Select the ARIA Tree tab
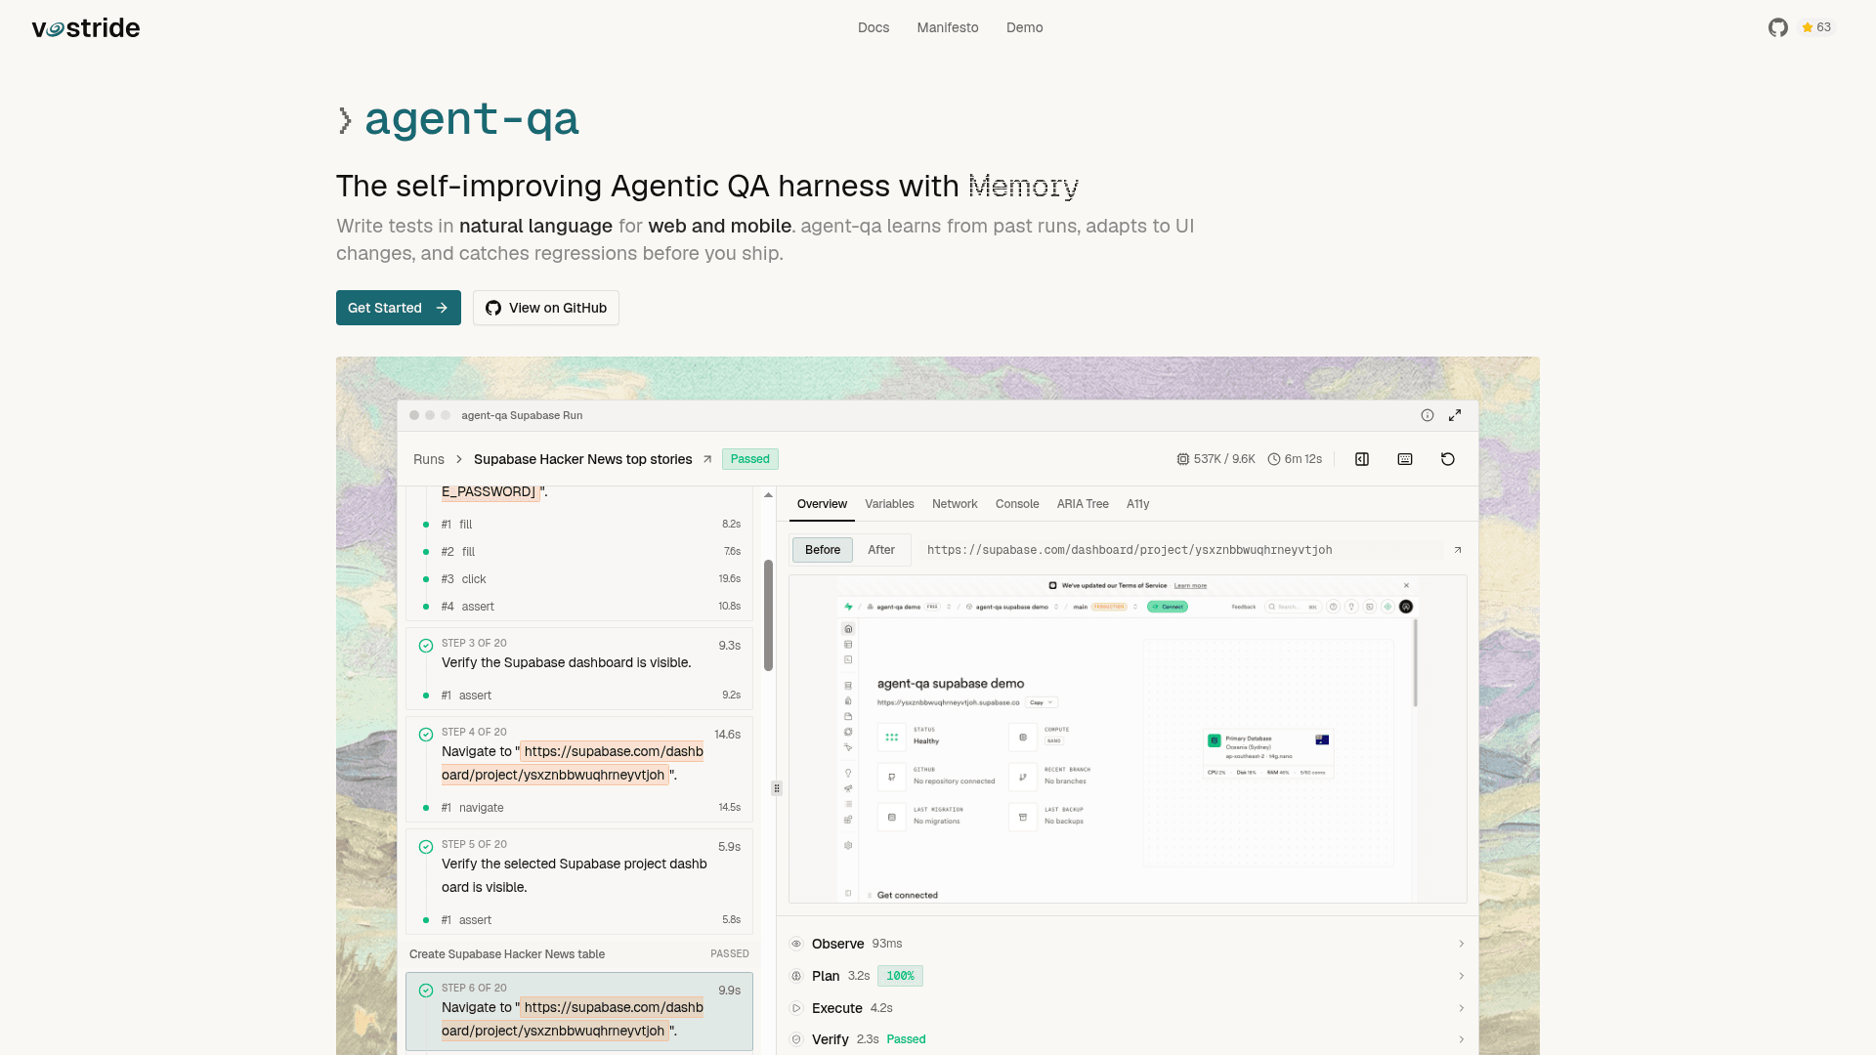1876x1055 pixels. [x=1083, y=504]
